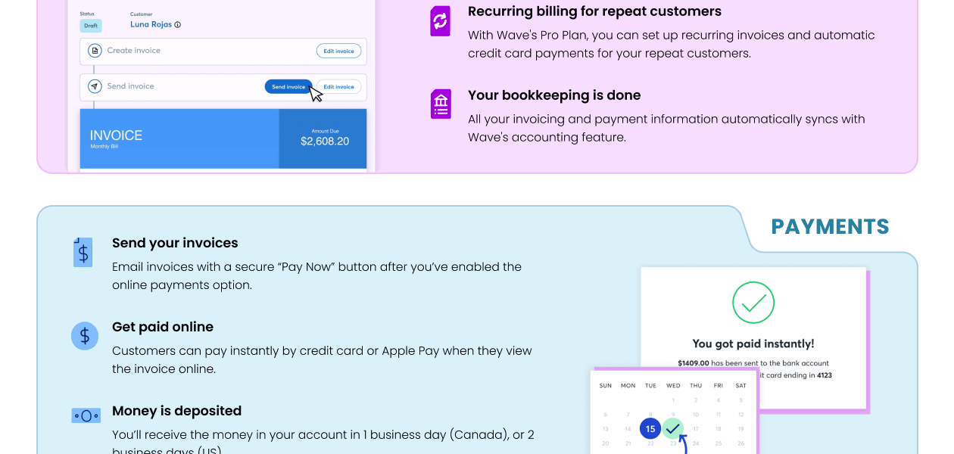954x454 pixels.
Task: Click the "You got paid instantly!" heading
Action: tap(753, 344)
